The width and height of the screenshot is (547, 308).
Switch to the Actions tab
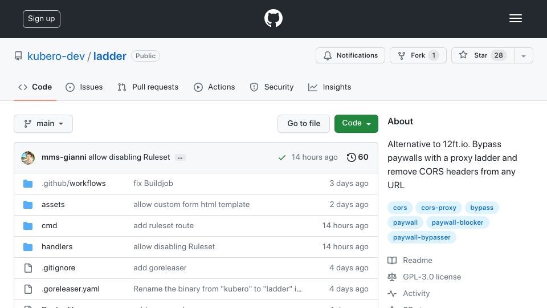[214, 87]
